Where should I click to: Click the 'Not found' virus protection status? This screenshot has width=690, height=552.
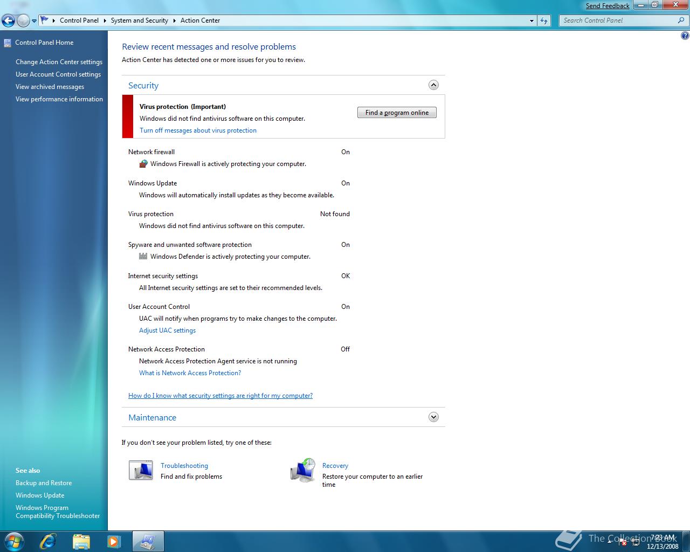335,214
